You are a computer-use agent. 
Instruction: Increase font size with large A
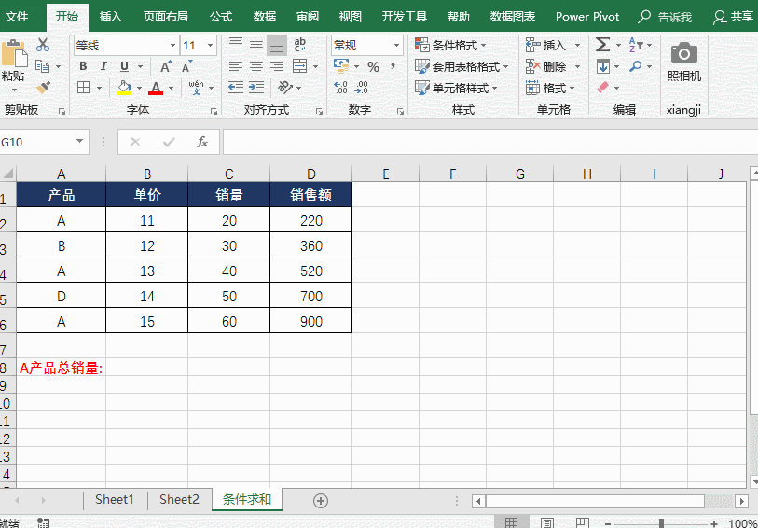(166, 67)
